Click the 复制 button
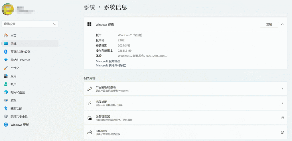The width and height of the screenshot is (292, 141). [x=269, y=24]
